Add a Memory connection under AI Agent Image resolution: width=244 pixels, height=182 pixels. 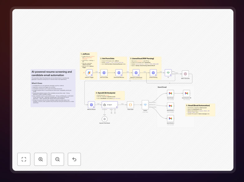112,113
